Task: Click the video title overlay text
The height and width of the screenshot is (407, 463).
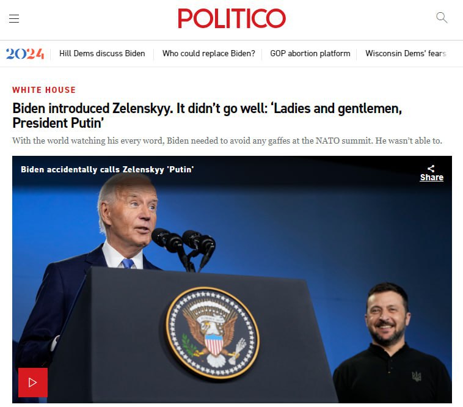Action: coord(107,169)
